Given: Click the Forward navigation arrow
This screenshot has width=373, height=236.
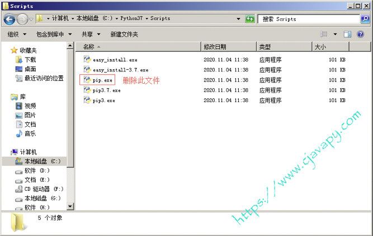Looking at the screenshot, I should point(22,19).
